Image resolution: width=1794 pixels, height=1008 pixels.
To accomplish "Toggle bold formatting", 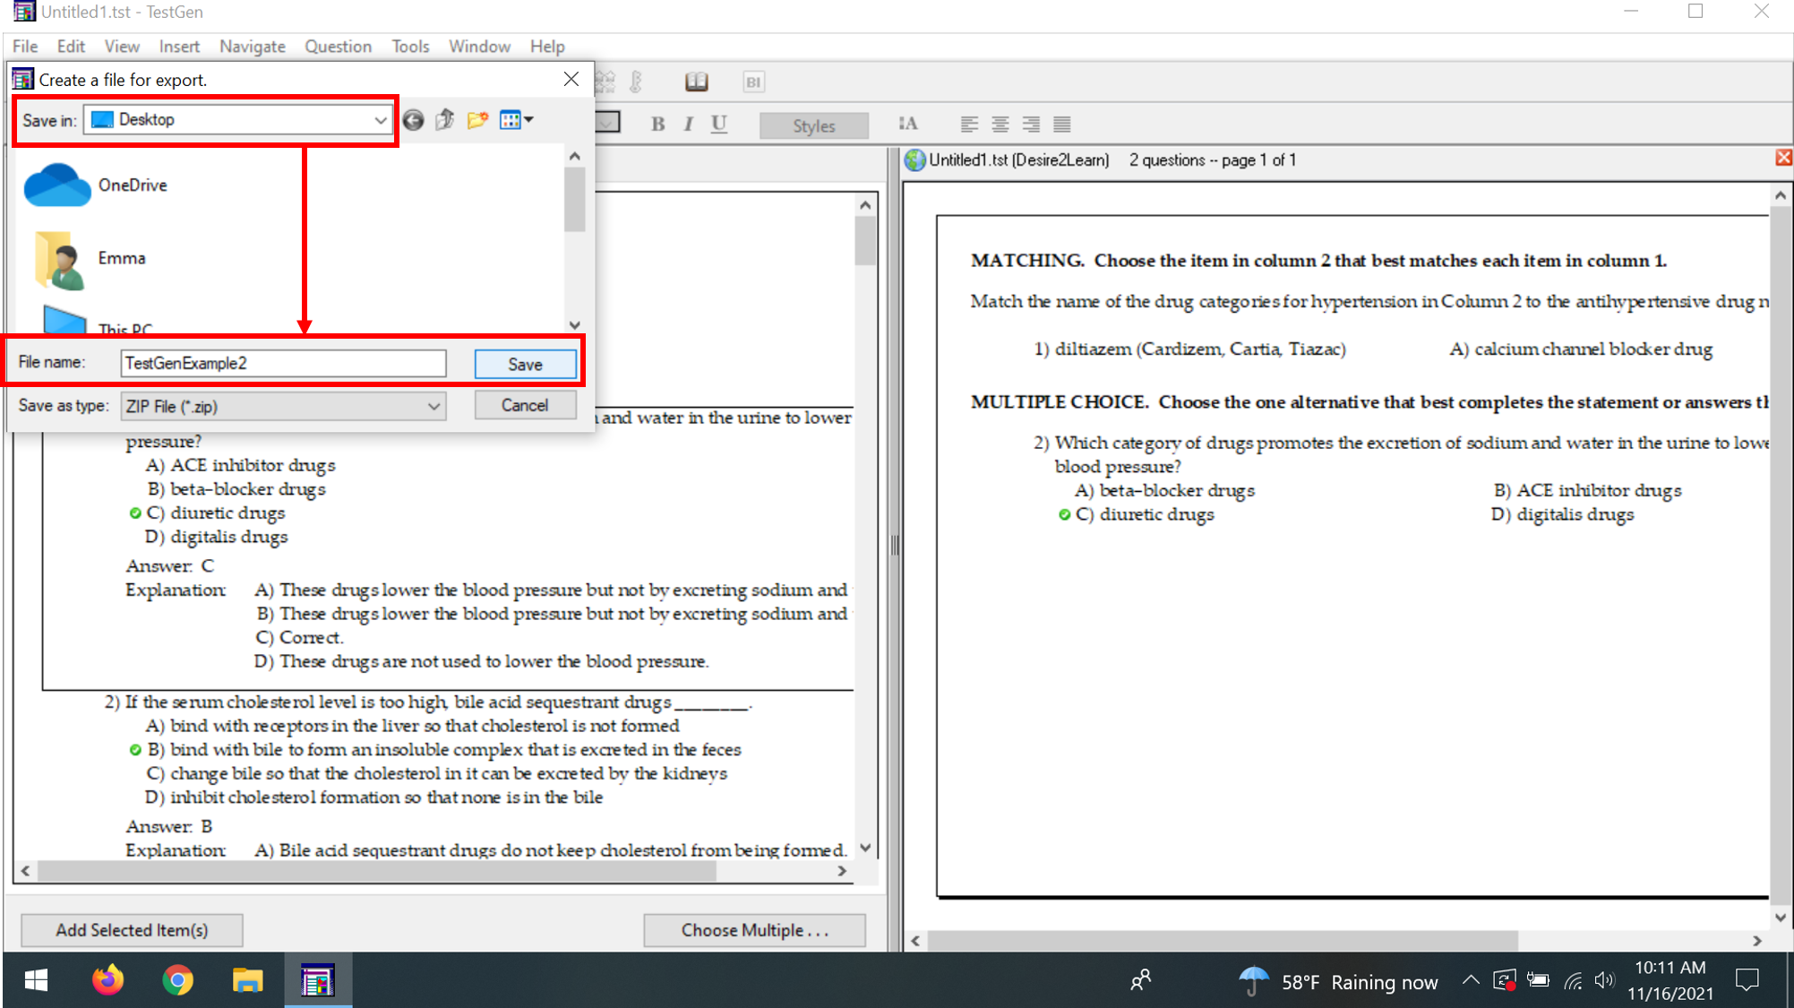I will [x=657, y=124].
